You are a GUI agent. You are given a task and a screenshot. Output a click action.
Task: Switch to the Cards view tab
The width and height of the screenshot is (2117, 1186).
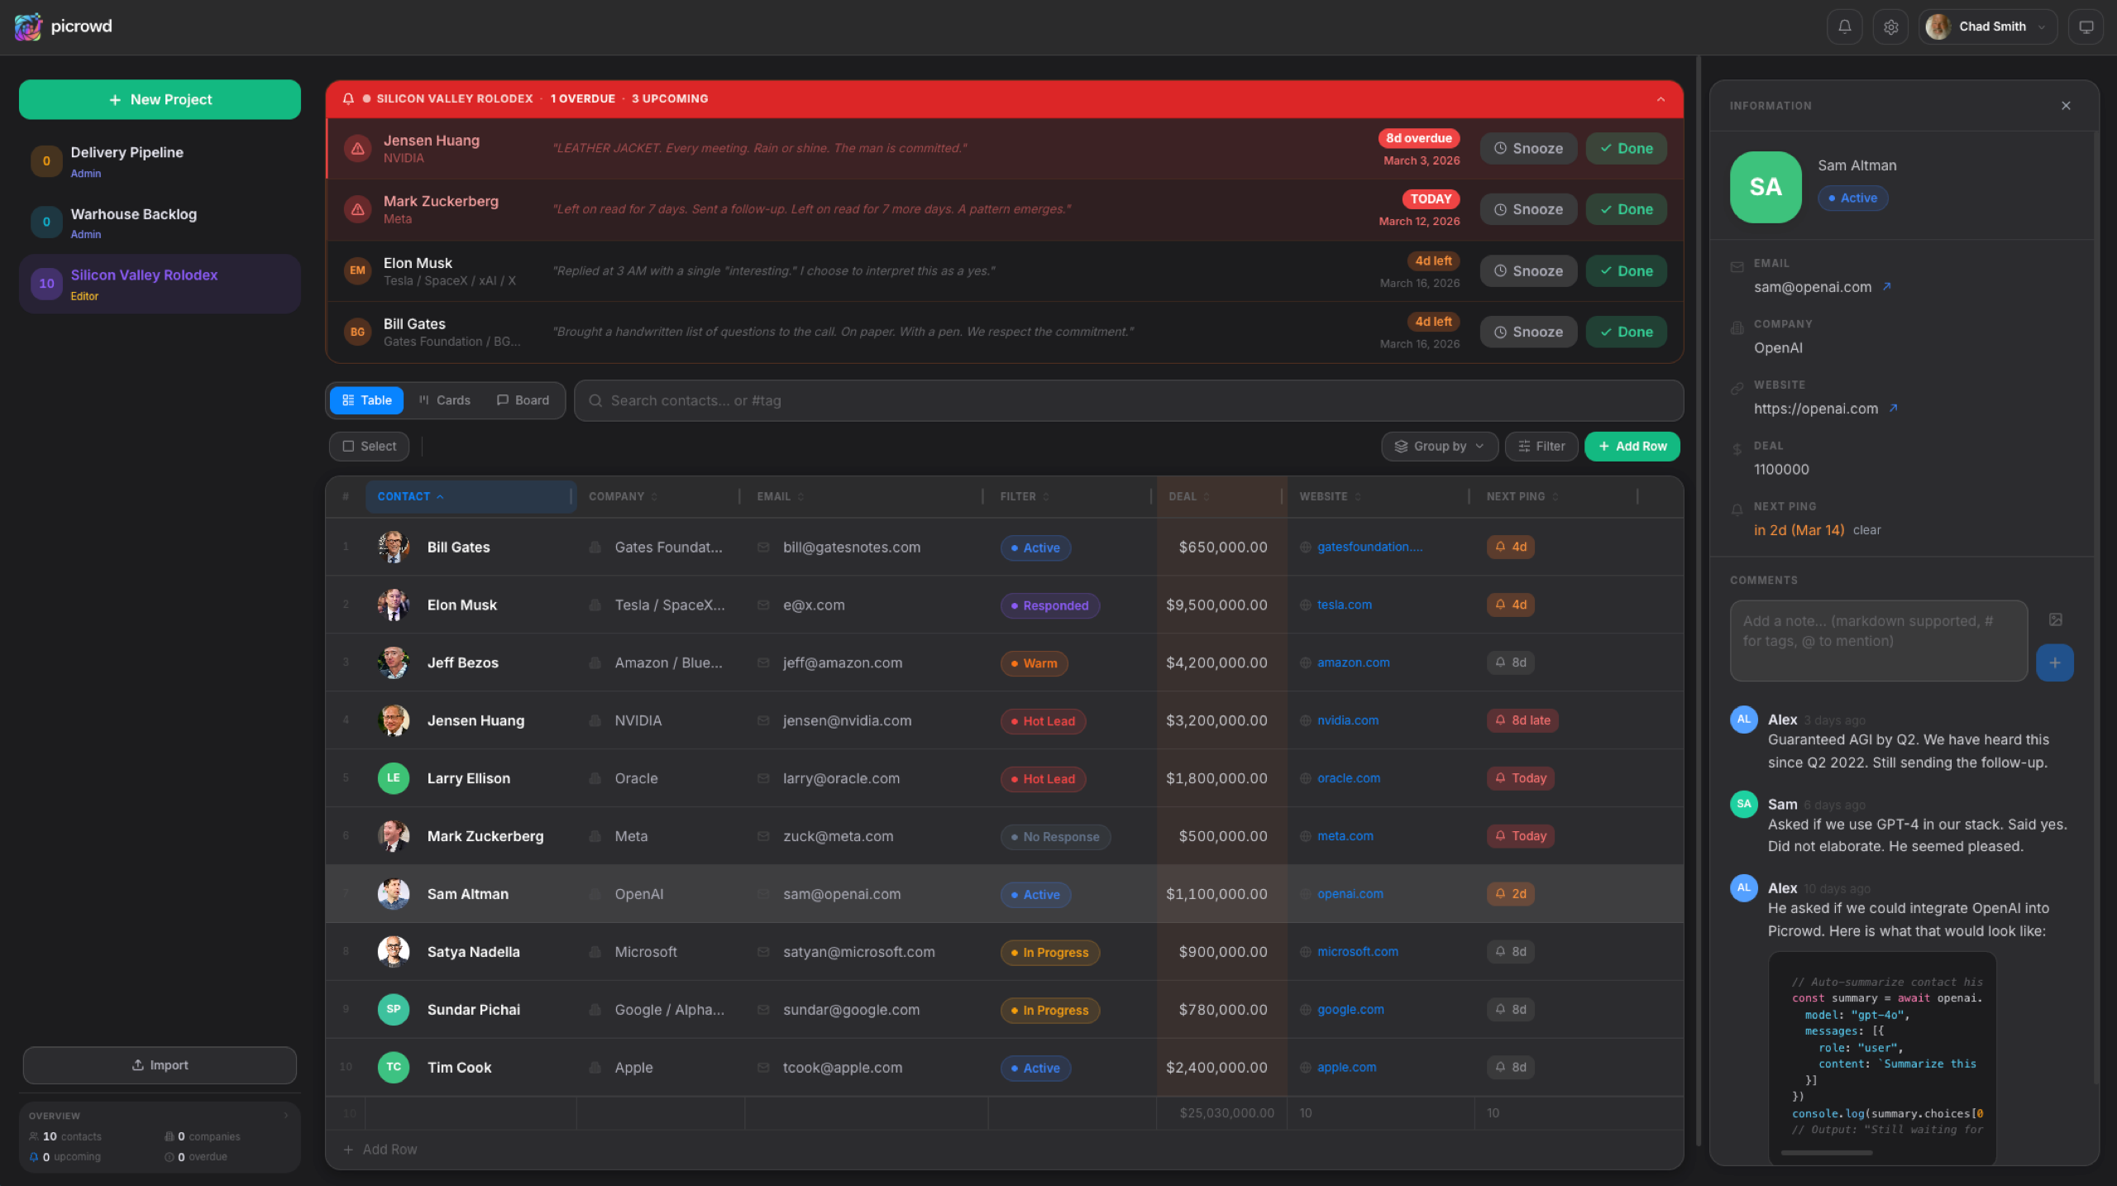click(x=445, y=399)
